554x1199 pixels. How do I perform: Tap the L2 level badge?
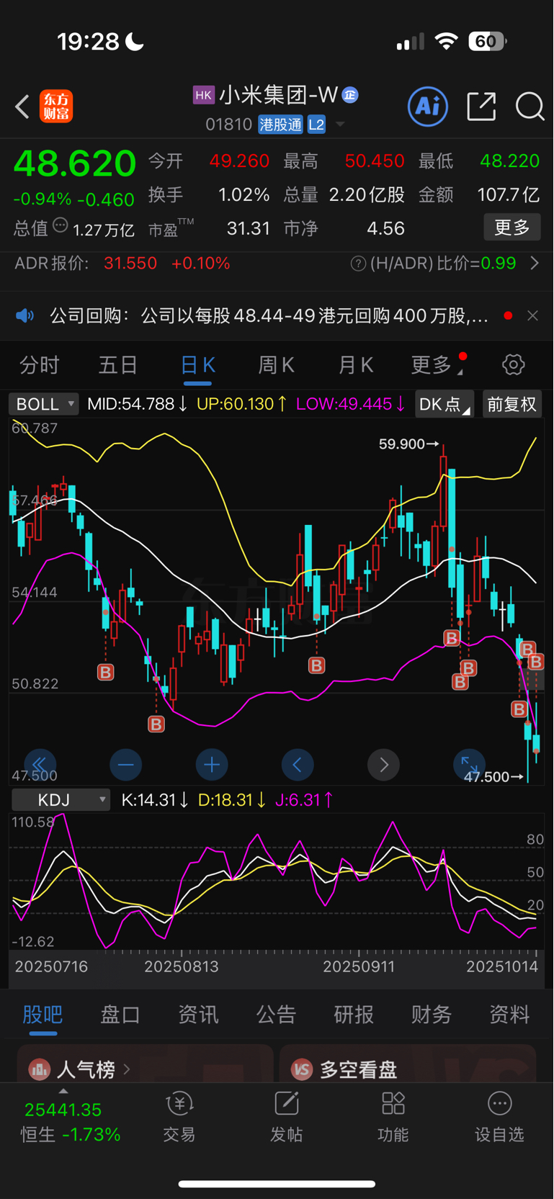click(316, 125)
